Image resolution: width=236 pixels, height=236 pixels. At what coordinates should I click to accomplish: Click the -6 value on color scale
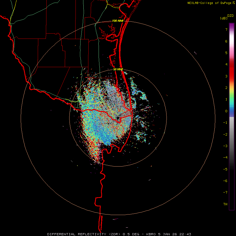pos(225,181)
